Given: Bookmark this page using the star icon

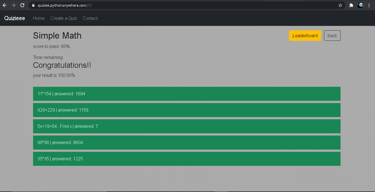Looking at the screenshot, I should pos(340,5).
